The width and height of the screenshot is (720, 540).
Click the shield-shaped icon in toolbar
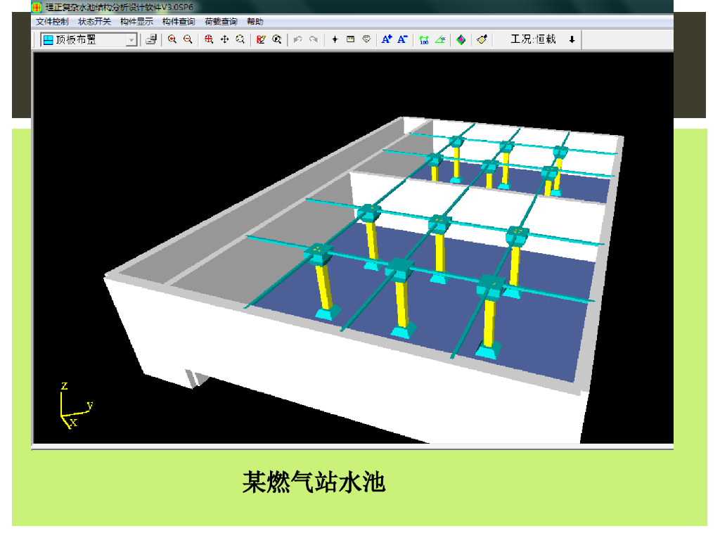coord(366,39)
